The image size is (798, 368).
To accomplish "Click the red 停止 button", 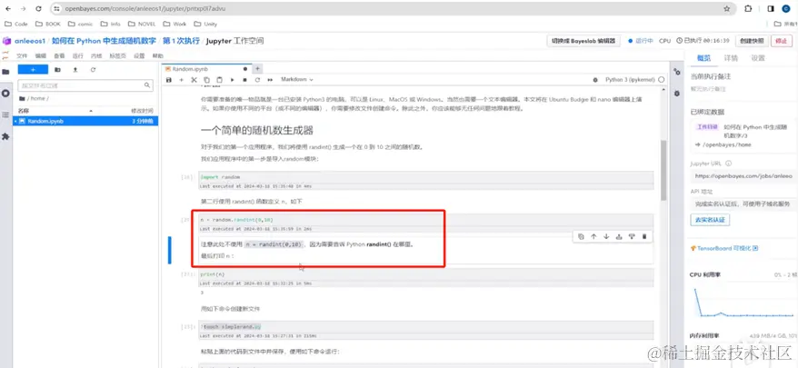I will (782, 41).
